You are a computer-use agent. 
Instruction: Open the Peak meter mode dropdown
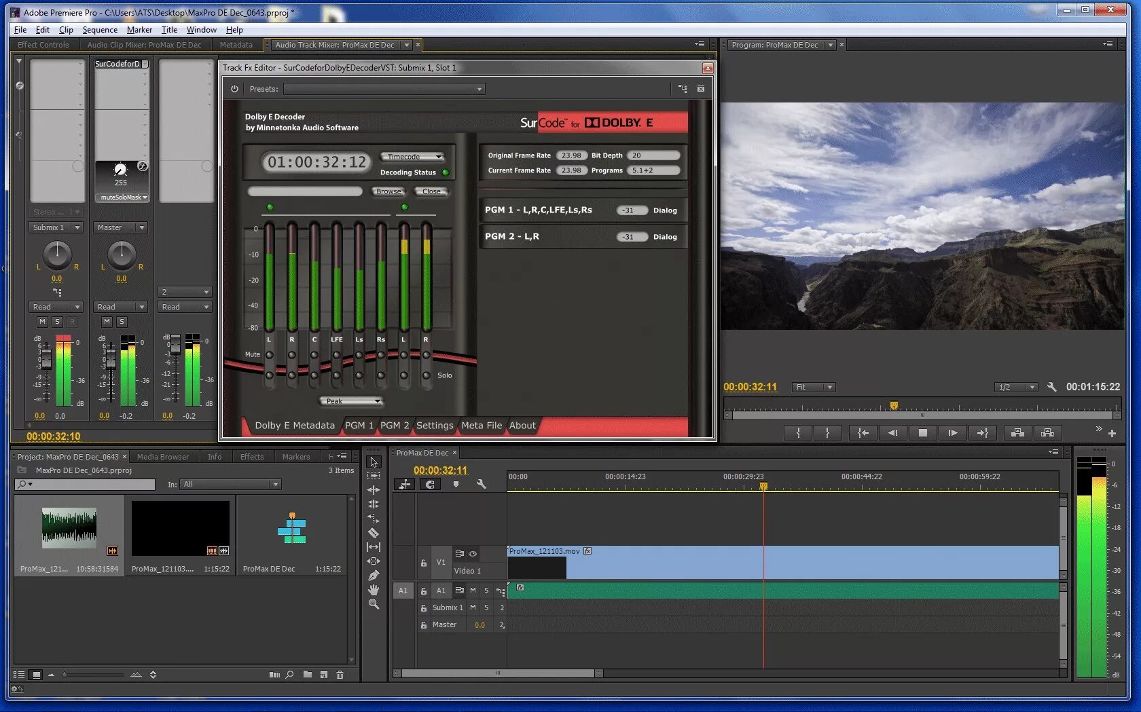coord(352,401)
